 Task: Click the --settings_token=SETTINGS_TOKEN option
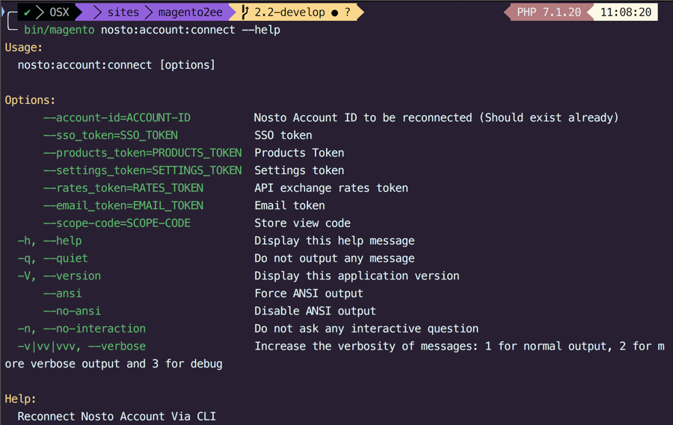tap(142, 170)
